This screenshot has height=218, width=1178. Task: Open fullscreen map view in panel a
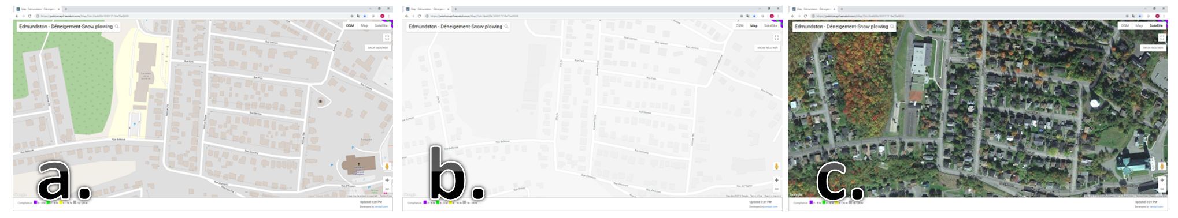(x=387, y=37)
